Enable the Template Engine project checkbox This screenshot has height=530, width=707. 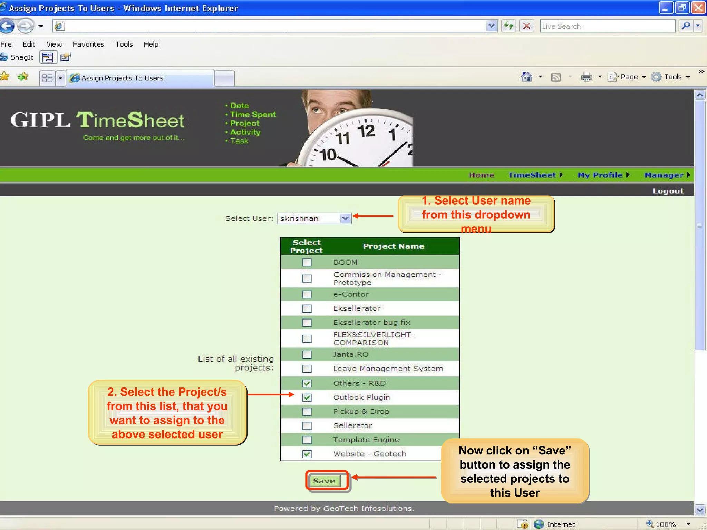tap(307, 440)
